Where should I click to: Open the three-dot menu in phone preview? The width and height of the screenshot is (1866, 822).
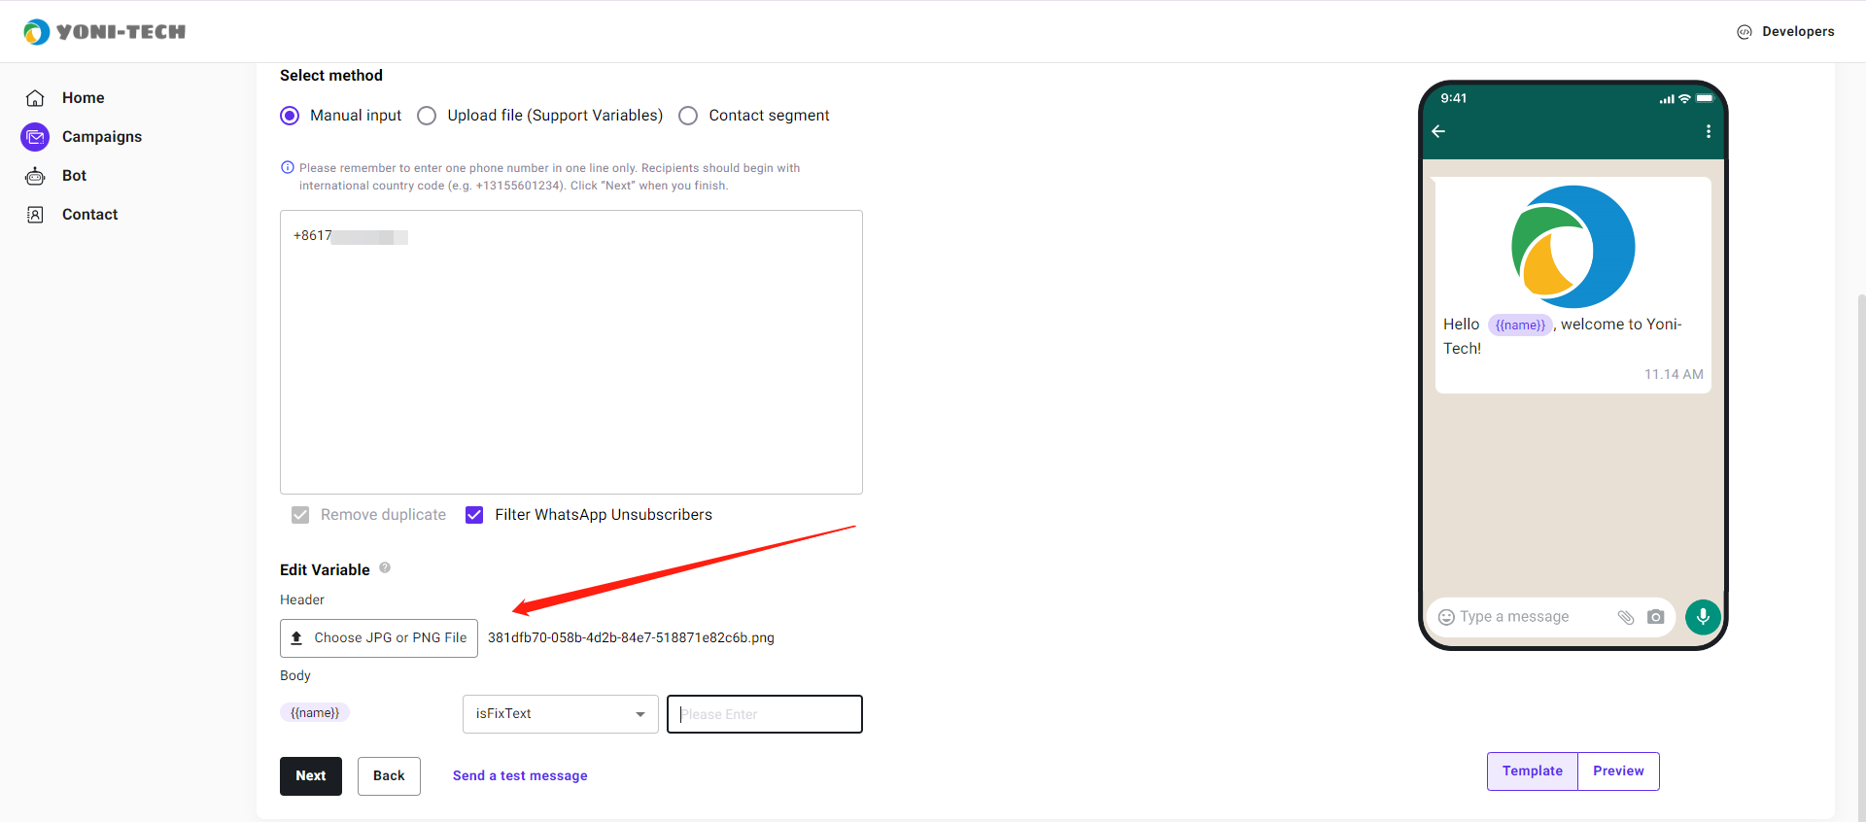(1709, 131)
